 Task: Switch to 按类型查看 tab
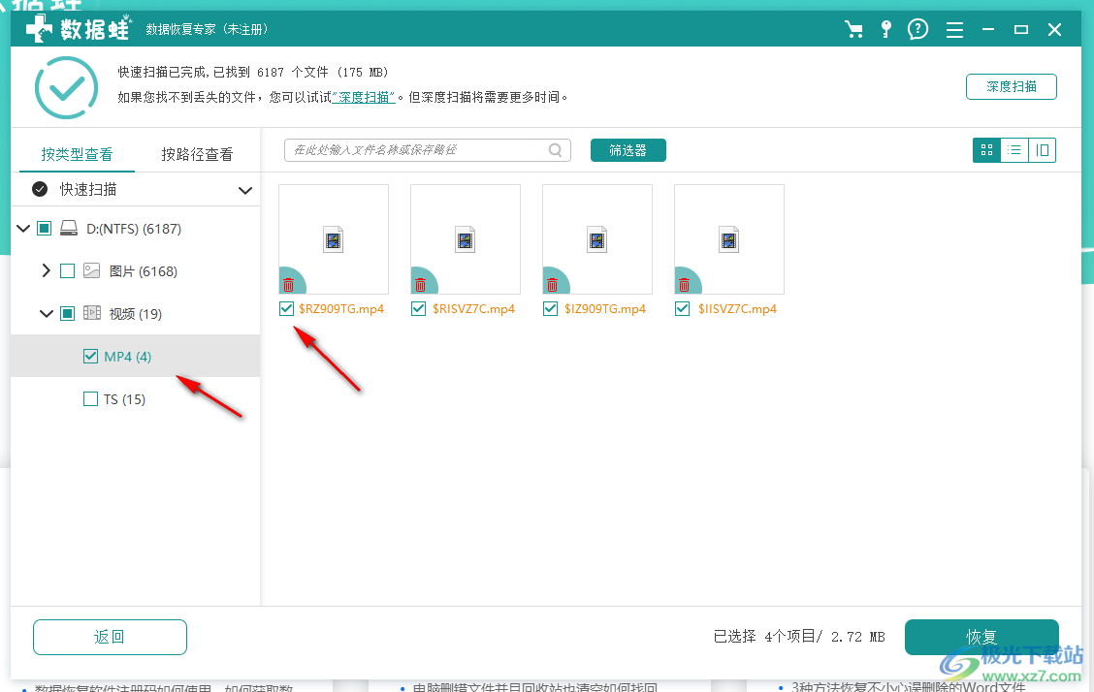point(77,154)
